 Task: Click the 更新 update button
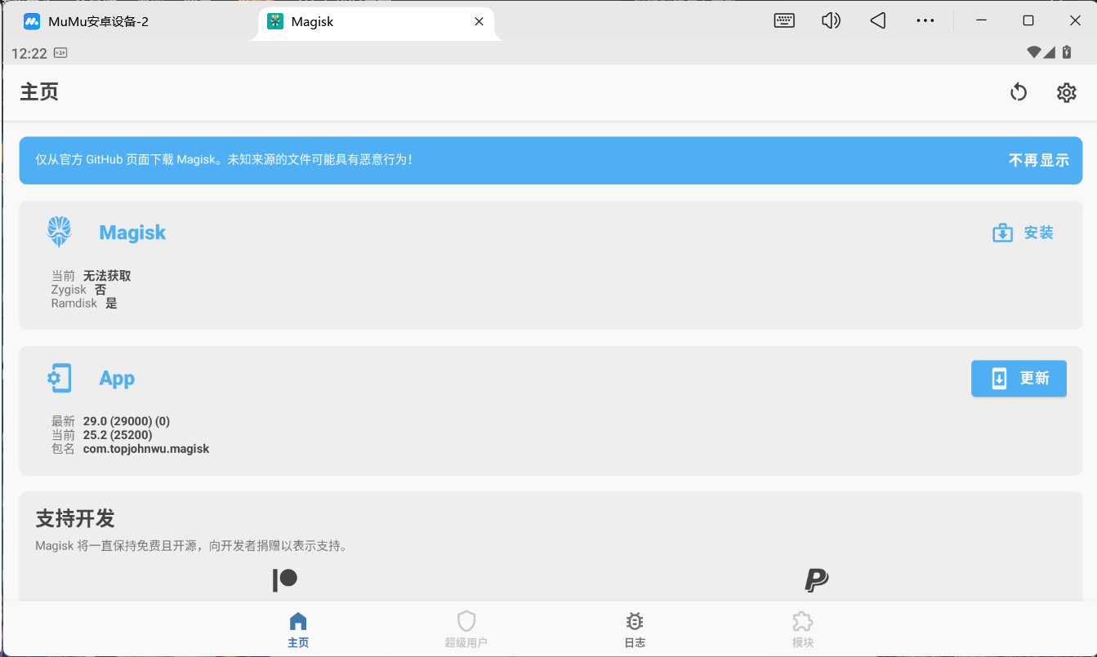tap(1019, 378)
